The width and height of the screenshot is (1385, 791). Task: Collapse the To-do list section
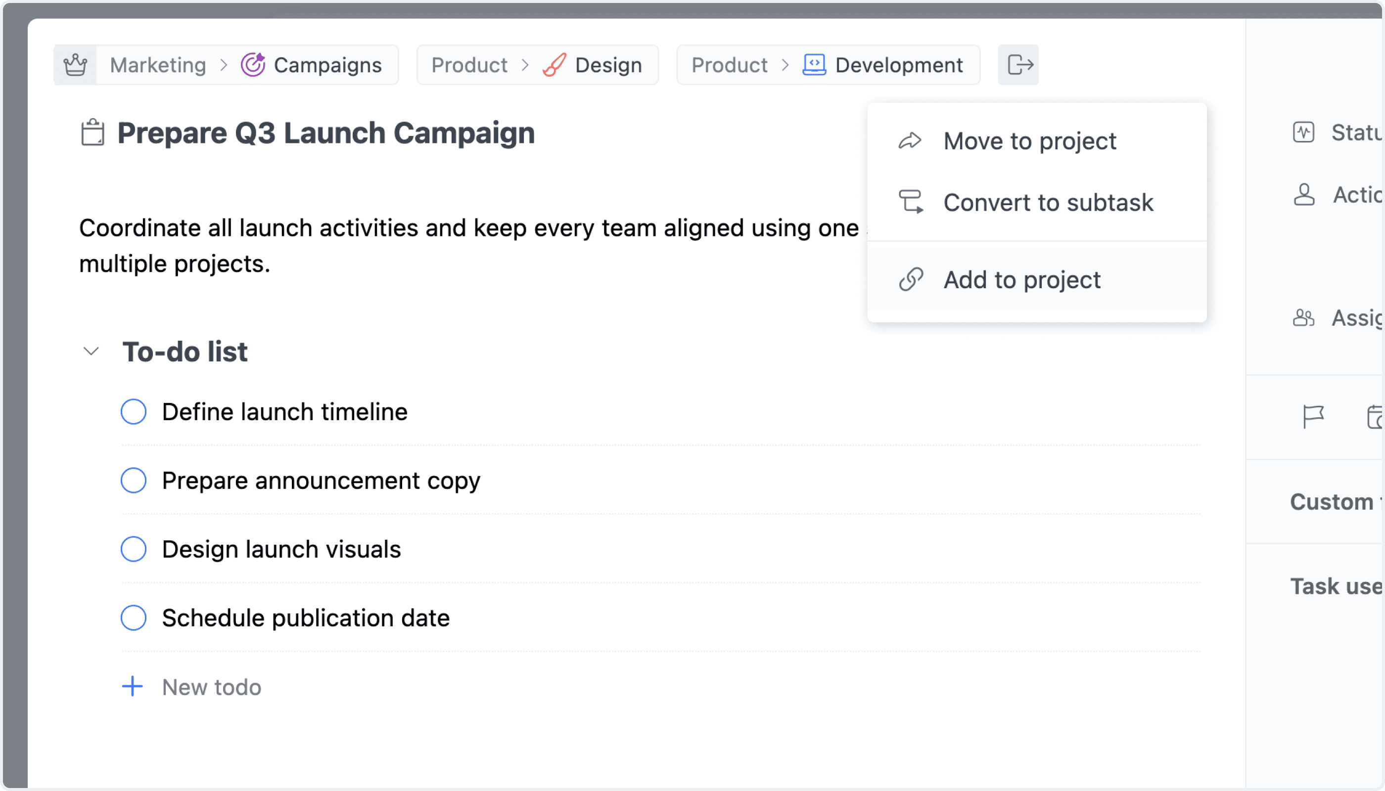click(91, 351)
